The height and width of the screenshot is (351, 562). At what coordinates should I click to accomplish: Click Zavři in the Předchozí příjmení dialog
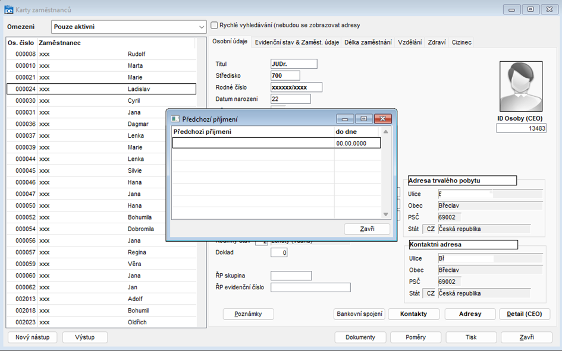click(367, 229)
